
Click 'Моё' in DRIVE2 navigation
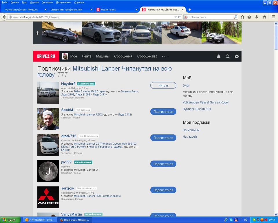(x=74, y=56)
